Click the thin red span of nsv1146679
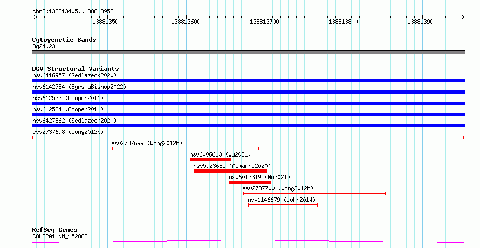 tap(283, 205)
